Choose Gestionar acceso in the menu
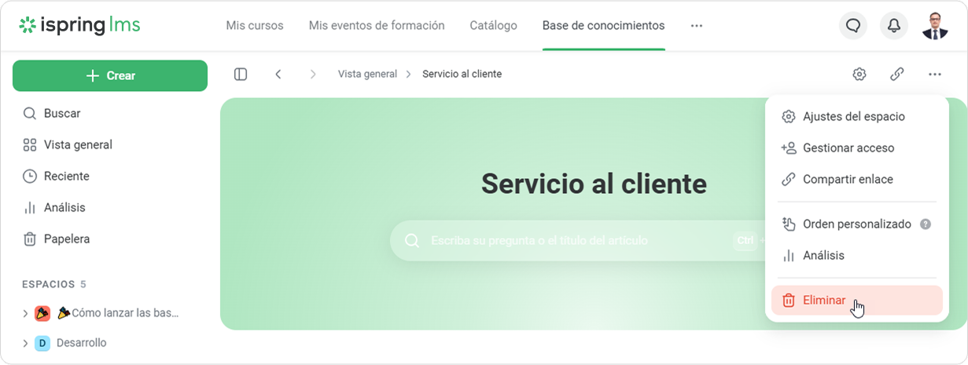Screen dimensions: 968x365 pyautogui.click(x=848, y=148)
